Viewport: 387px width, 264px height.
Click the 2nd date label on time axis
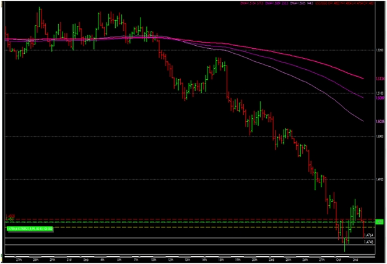pos(355,260)
